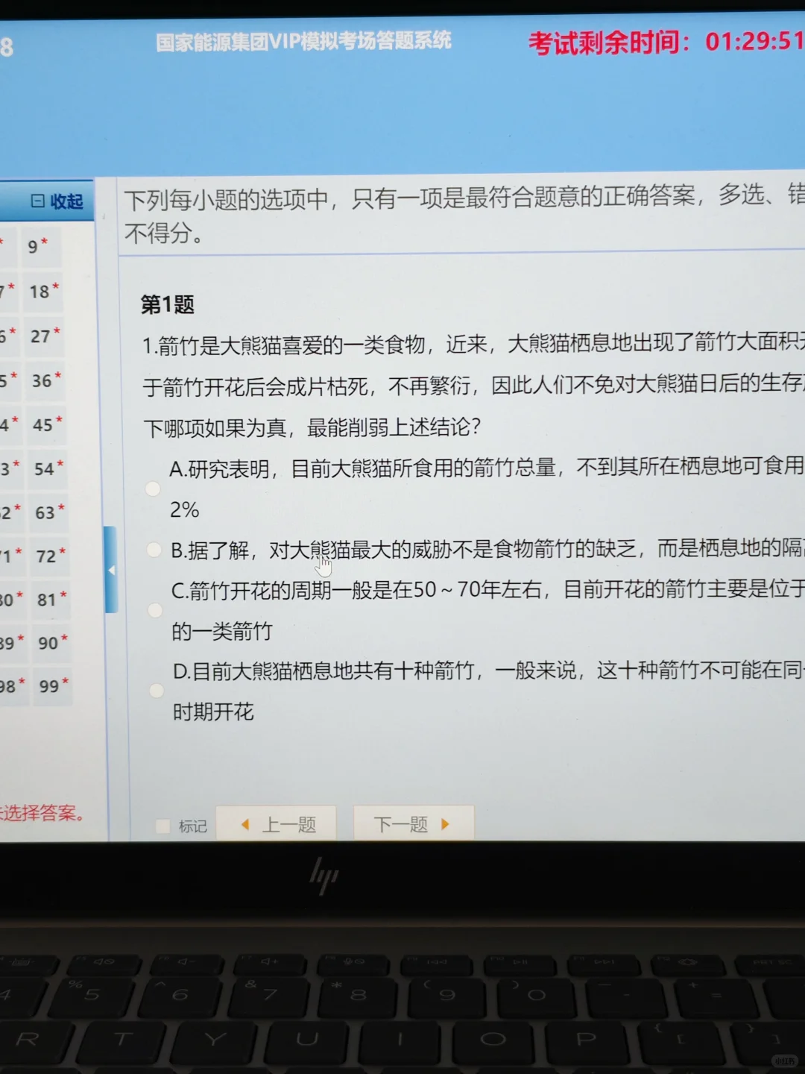Click the 国家能源集团 exam system title header
The height and width of the screenshot is (1074, 805).
click(303, 43)
